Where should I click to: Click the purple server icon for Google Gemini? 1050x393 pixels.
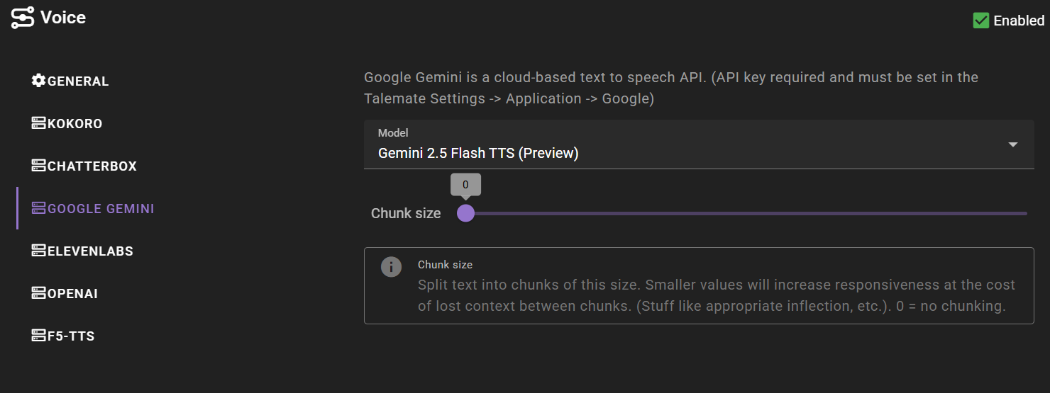coord(38,208)
